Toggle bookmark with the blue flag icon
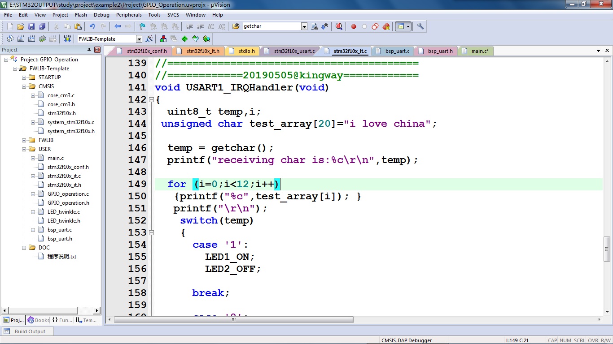Screen dimensions: 613x344 click(142, 26)
